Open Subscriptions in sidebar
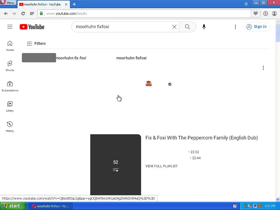The height and width of the screenshot is (210, 280). (x=10, y=86)
